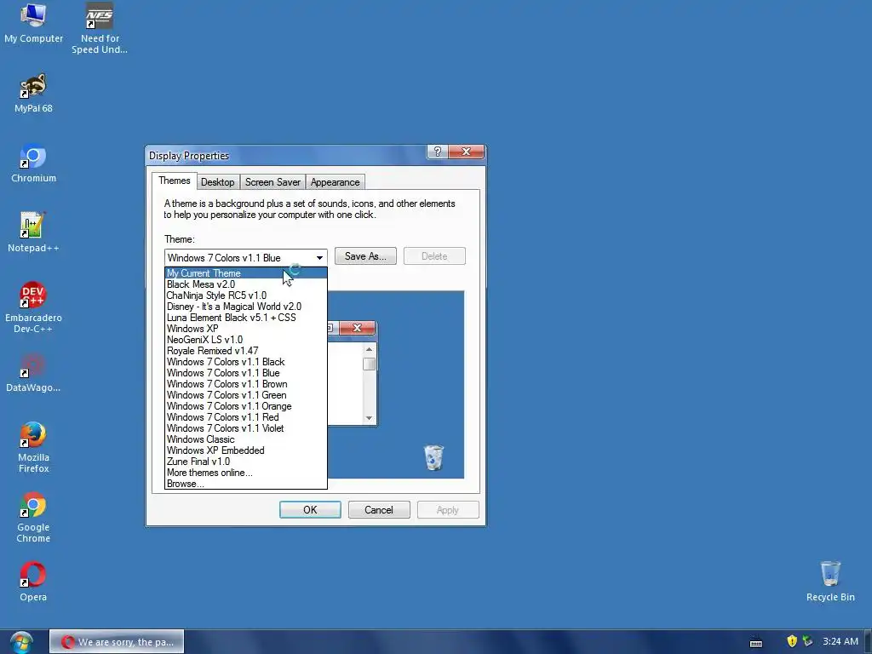Choose the Windows XP theme entry

[246, 329]
